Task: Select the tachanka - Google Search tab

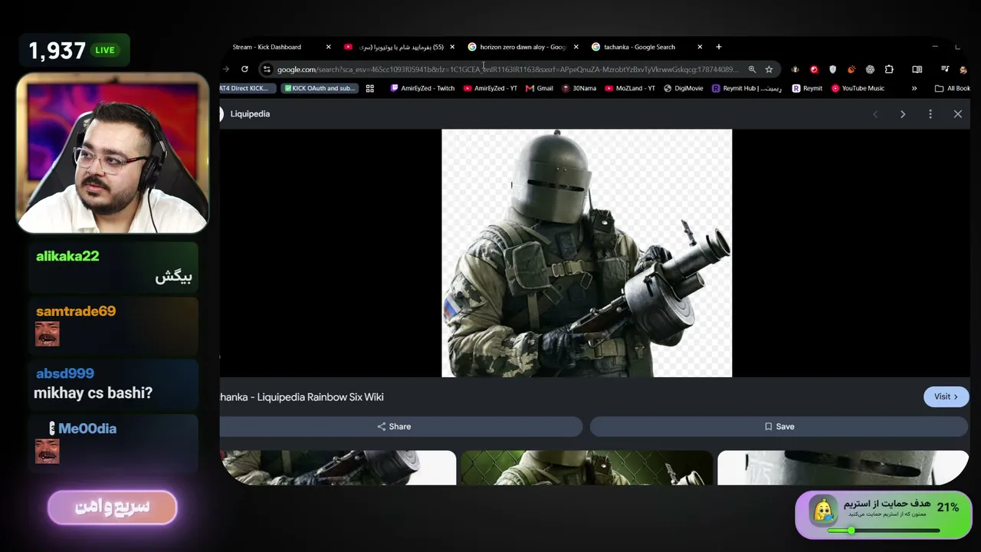Action: [x=646, y=47]
